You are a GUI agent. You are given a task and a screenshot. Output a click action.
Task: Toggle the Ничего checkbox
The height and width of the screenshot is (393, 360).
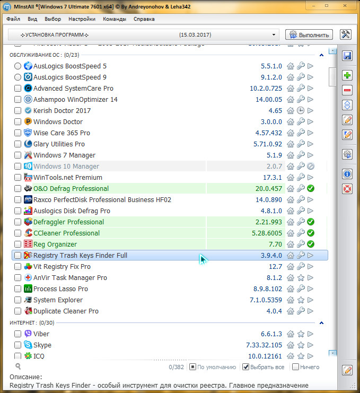click(296, 367)
